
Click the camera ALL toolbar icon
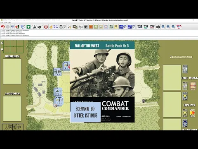click(x=146, y=26)
